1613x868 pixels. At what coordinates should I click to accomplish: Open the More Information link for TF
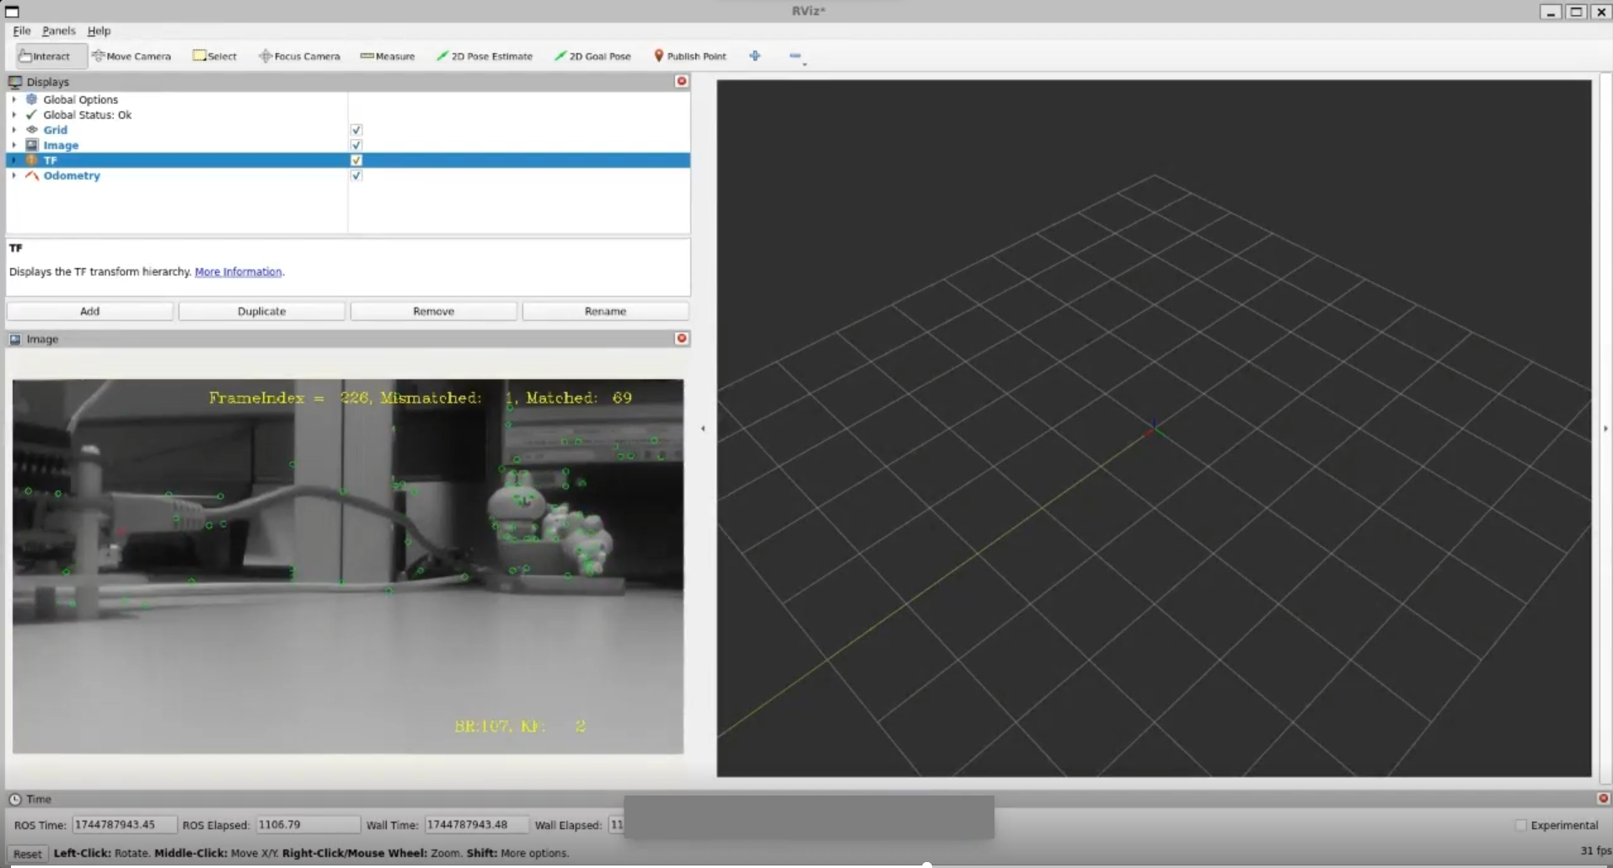(238, 271)
